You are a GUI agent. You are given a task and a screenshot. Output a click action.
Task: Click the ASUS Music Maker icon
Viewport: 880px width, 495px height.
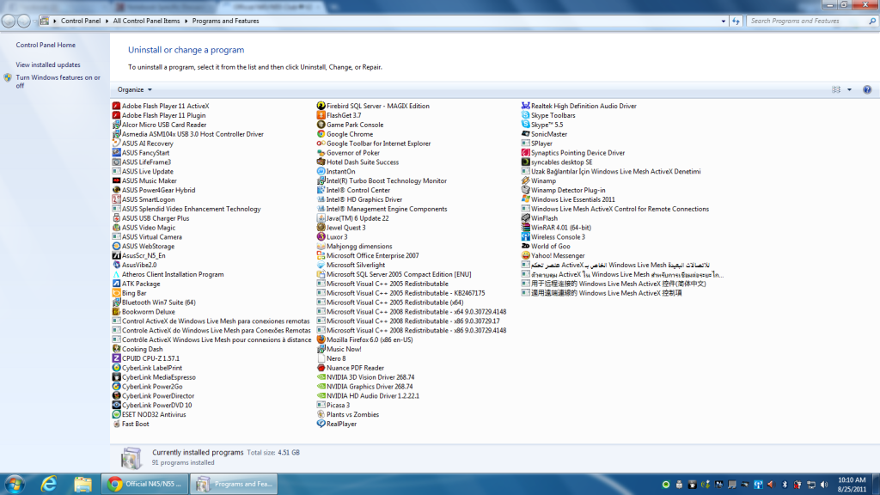pyautogui.click(x=116, y=180)
